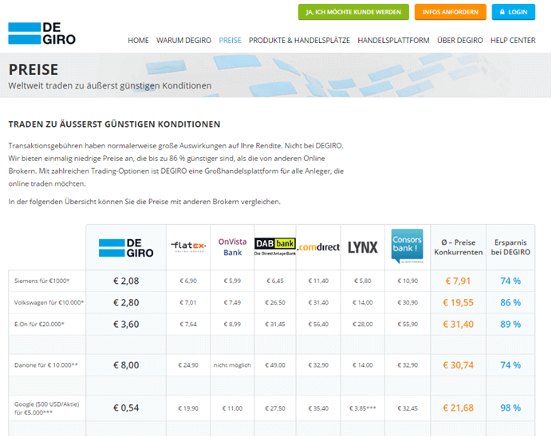The height and width of the screenshot is (437, 552).
Task: Click the 'PREISE' page heading
Action: click(34, 69)
